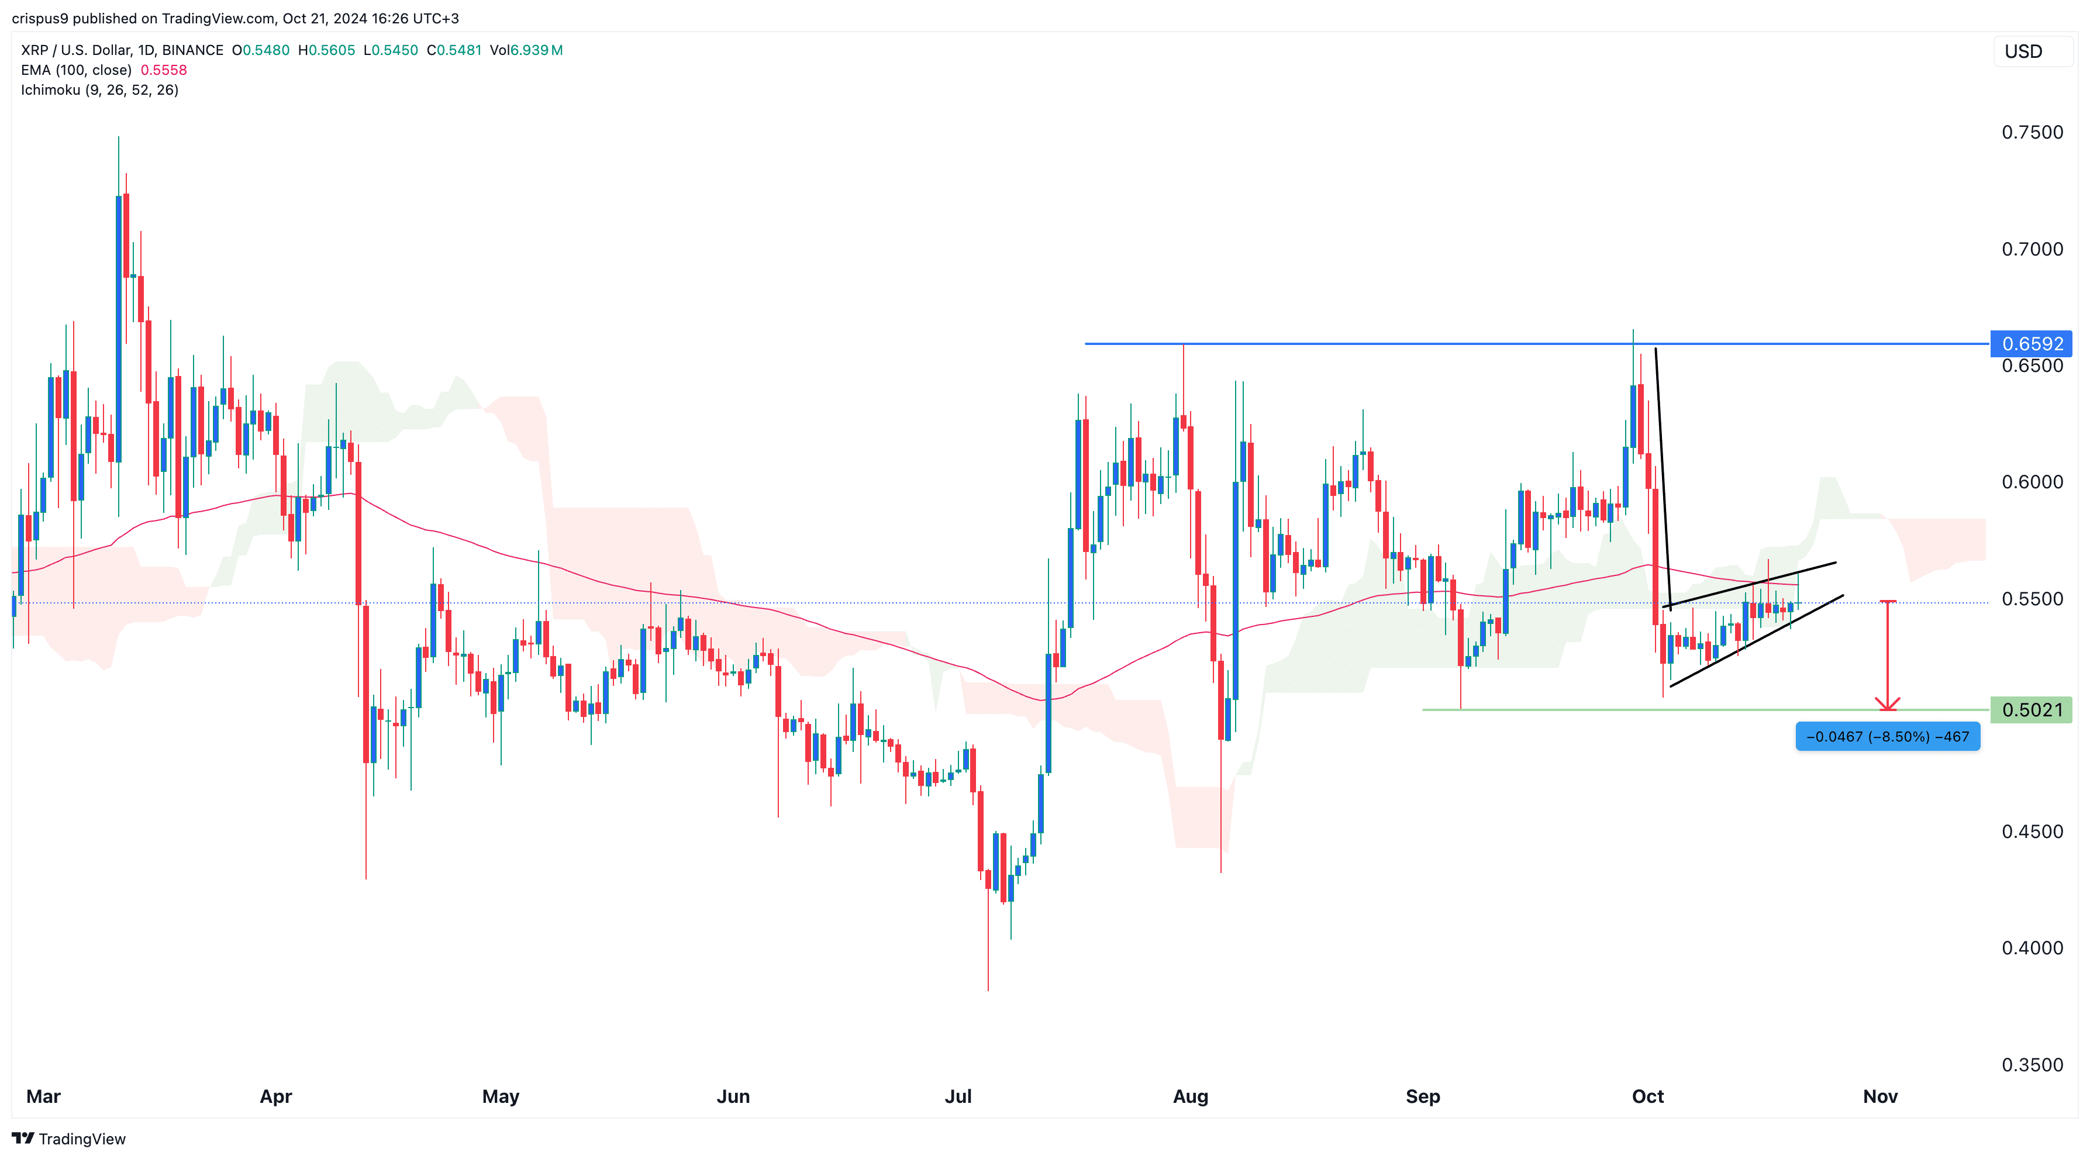Screen dimensions: 2090x1159
Task: Click the EMA (100, close) indicator label
Action: 76,71
